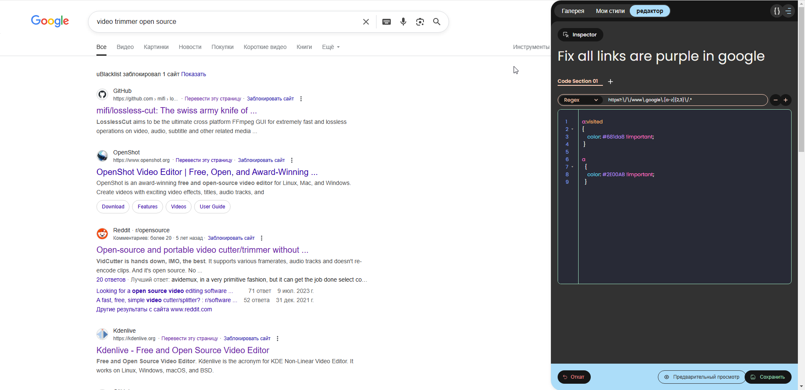
Task: Open the on-screen keyboard input tool
Action: tap(387, 22)
